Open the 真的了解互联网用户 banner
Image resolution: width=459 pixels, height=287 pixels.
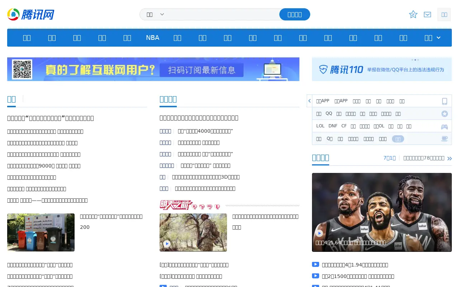pos(153,69)
